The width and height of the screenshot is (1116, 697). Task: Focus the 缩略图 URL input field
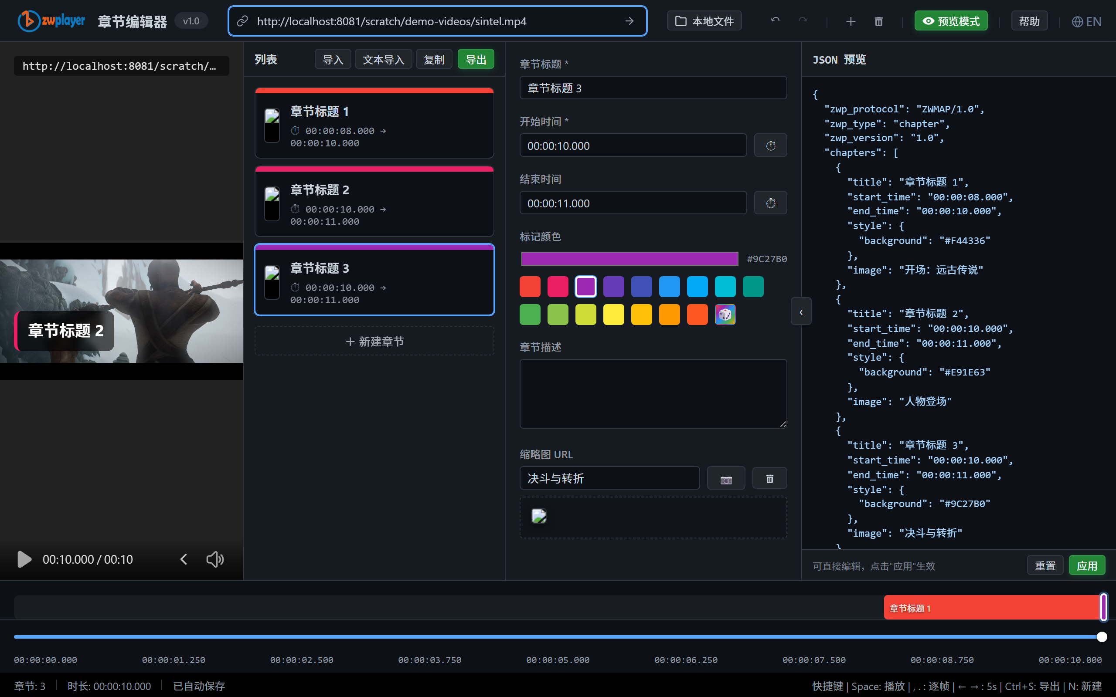coord(609,478)
